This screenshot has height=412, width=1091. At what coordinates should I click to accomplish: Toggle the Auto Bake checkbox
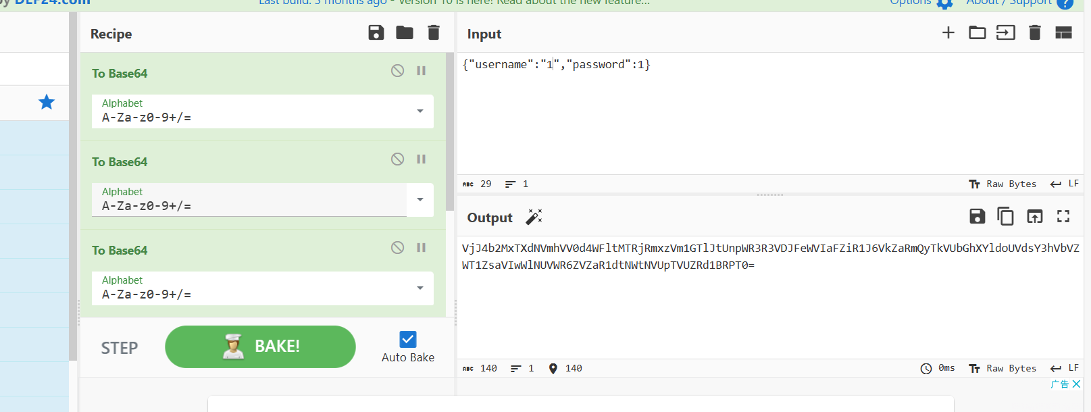[x=408, y=339]
